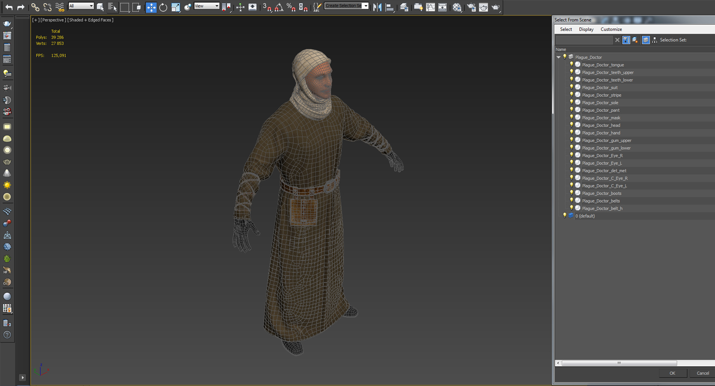Click the search field in Select From Scene

pos(584,40)
